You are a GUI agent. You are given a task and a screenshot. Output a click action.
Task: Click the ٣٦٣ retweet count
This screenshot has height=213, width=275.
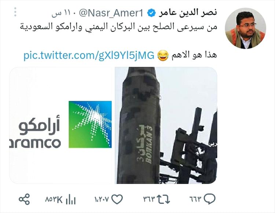150,199
